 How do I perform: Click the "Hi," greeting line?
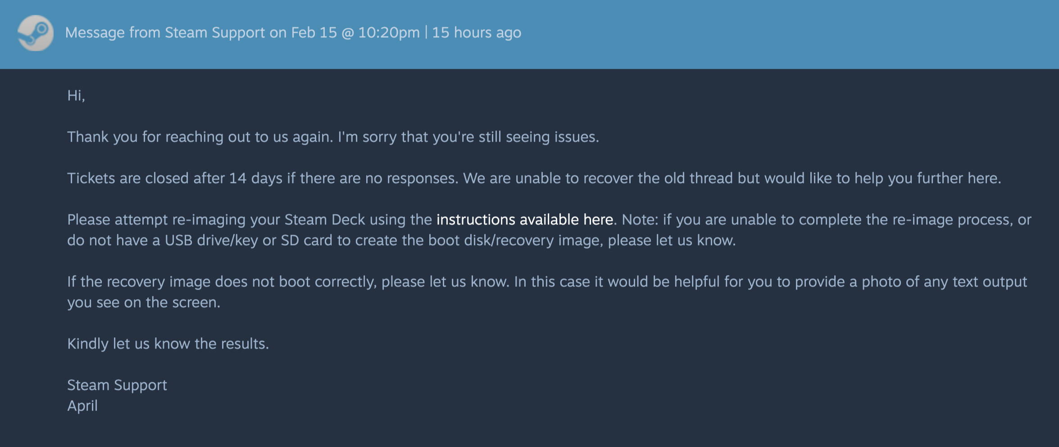pos(76,95)
